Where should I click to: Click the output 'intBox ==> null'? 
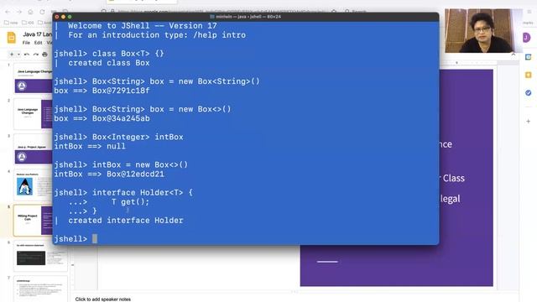90,146
